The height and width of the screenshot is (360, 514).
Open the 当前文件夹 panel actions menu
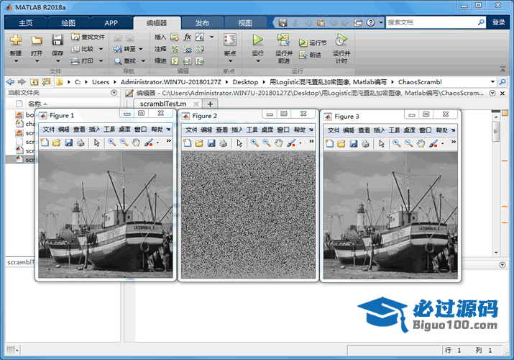coord(114,93)
